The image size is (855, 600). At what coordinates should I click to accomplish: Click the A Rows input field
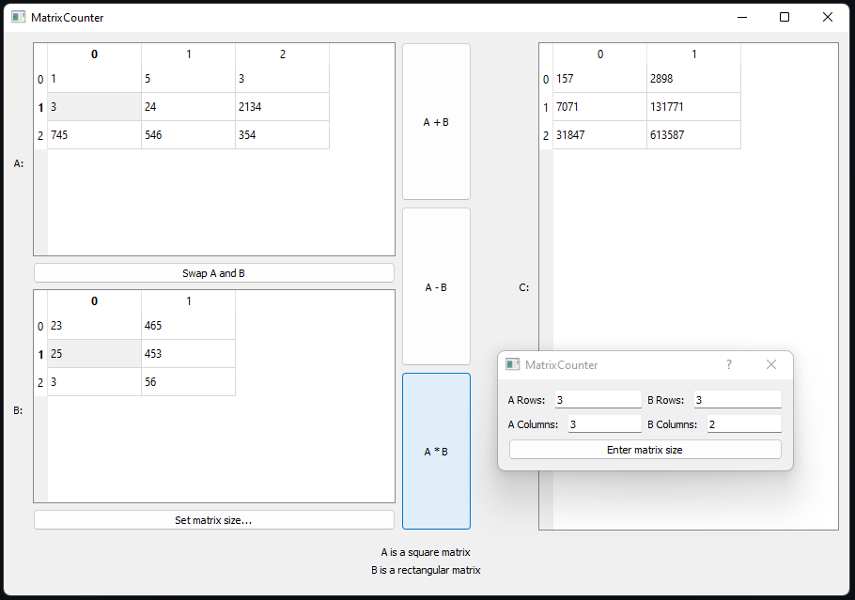598,399
